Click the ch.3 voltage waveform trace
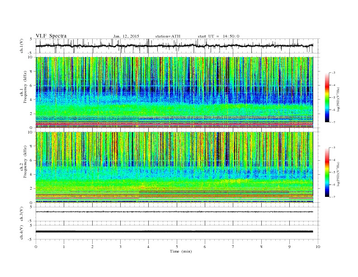The image size is (358, 277). 174,212
